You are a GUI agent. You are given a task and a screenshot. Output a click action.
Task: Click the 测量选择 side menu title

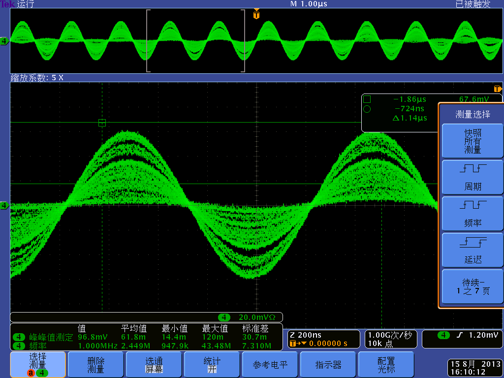click(x=472, y=114)
